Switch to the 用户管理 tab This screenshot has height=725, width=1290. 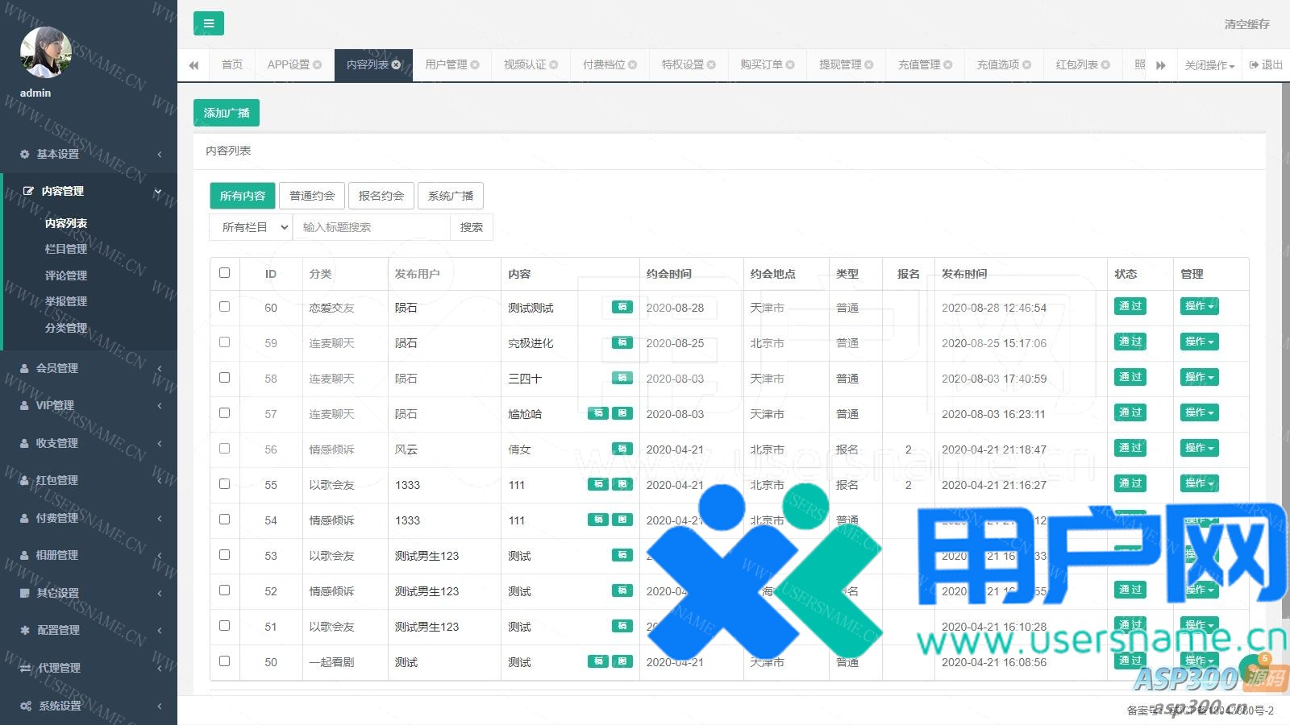(446, 64)
